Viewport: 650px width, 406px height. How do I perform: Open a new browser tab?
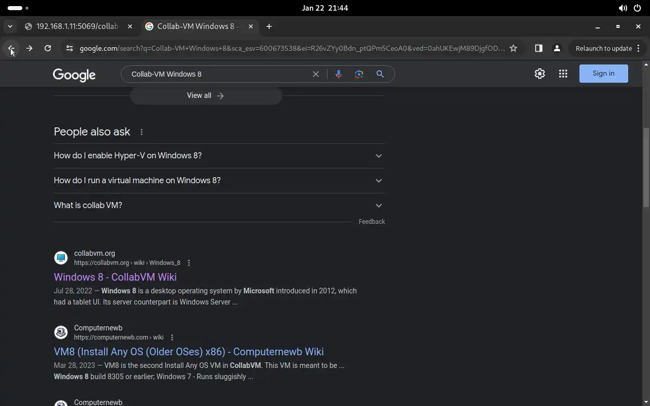[x=269, y=26]
